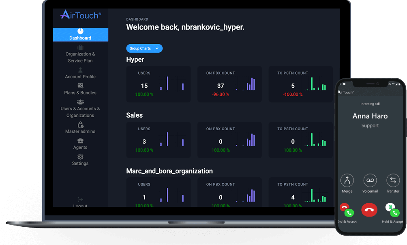Viewport: 407px width, 245px height.
Task: Select Users & Accounts & Organizations icon
Action: click(80, 102)
